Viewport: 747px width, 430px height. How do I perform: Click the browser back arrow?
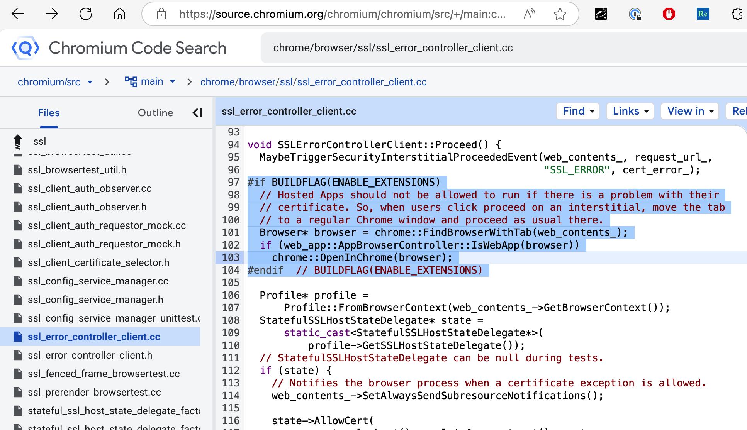click(x=18, y=14)
